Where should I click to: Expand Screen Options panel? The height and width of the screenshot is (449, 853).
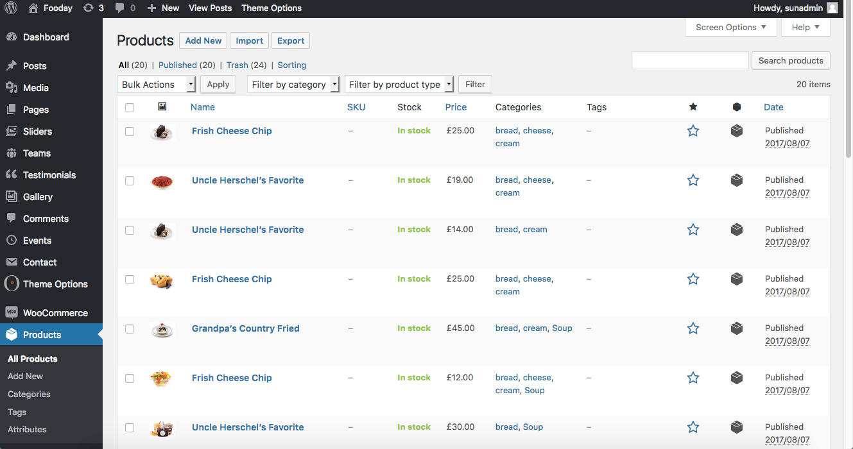pos(731,27)
